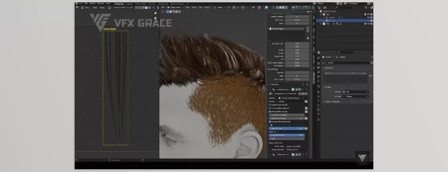Open the Edit menu in top bar

tap(86, 3)
